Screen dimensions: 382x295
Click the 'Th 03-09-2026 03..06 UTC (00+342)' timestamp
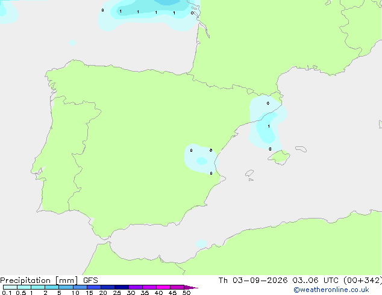click(x=300, y=281)
